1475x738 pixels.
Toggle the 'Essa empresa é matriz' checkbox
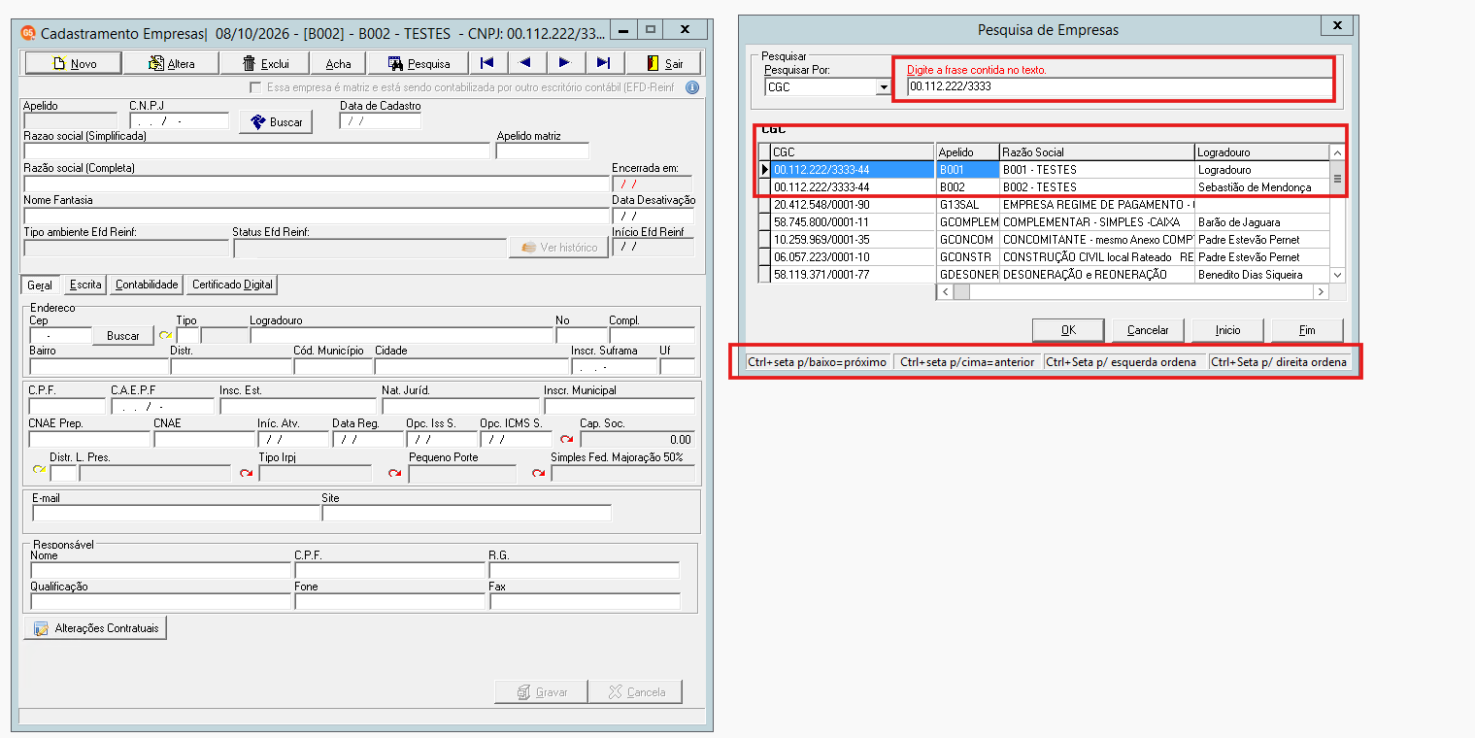coord(255,87)
